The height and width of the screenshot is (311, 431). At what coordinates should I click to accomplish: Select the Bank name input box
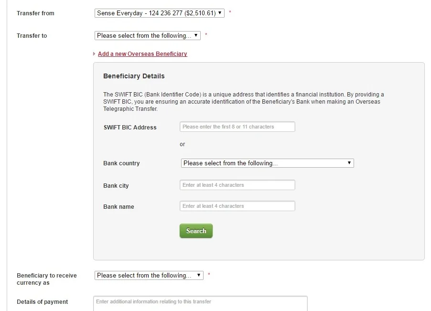pyautogui.click(x=237, y=206)
